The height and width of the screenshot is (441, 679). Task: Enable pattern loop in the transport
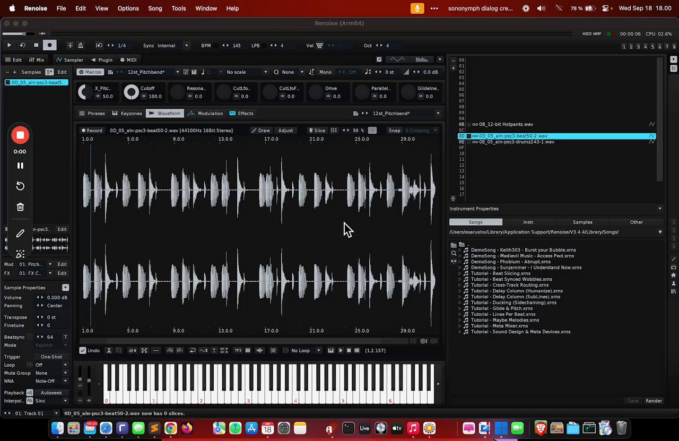[23, 46]
